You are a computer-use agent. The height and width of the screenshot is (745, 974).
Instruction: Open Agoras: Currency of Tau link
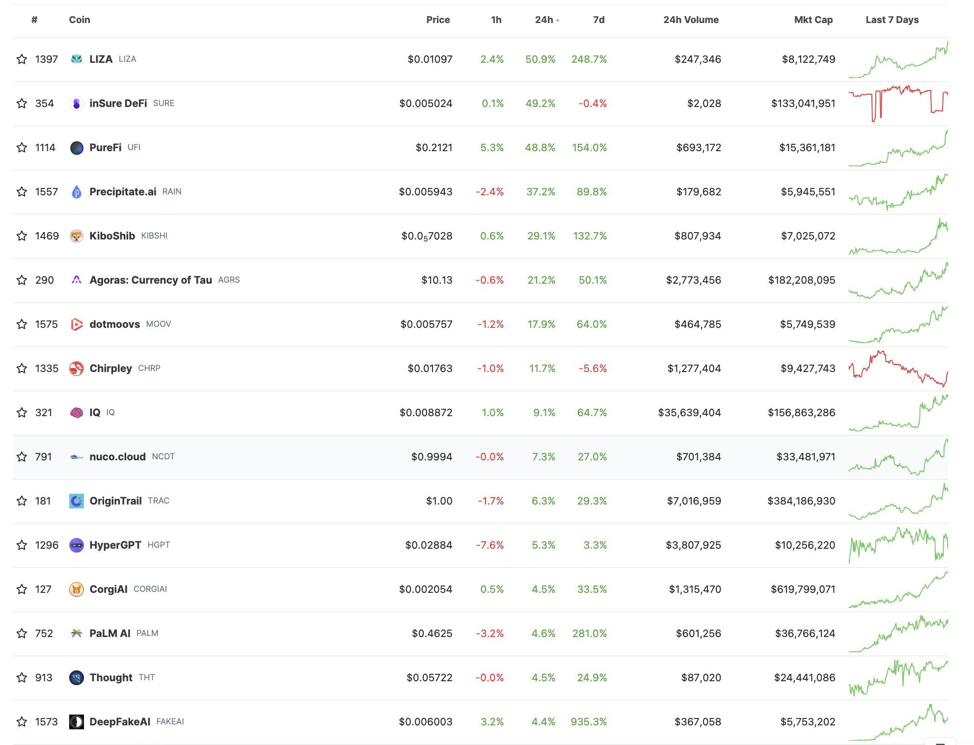151,280
